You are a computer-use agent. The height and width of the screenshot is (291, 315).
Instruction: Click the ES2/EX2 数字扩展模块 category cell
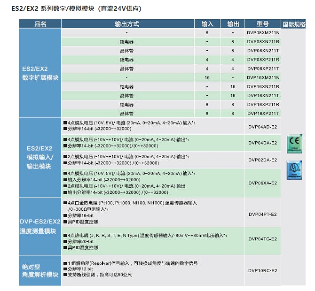click(40, 73)
